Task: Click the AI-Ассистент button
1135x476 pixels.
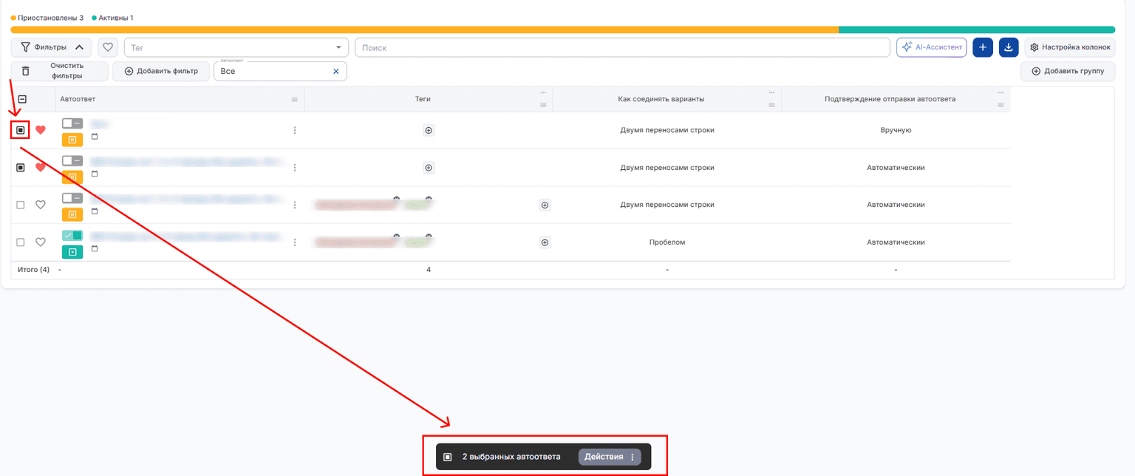Action: 932,47
